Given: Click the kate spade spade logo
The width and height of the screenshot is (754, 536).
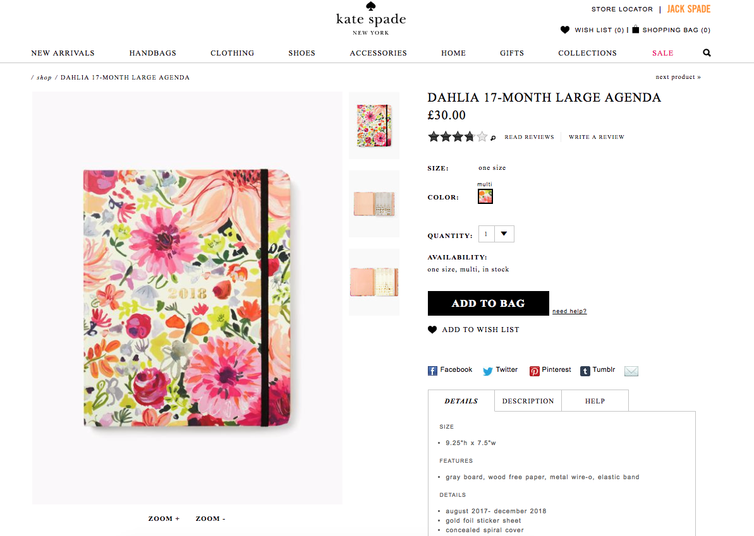Looking at the screenshot, I should click(x=371, y=6).
